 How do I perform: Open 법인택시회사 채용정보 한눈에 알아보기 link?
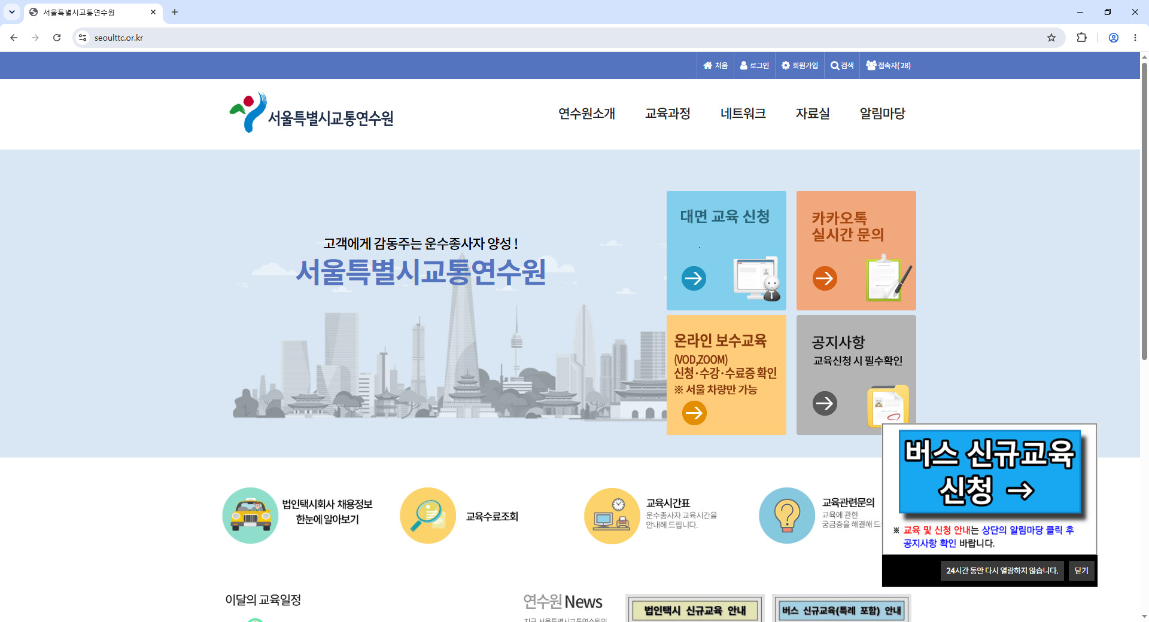click(x=327, y=511)
